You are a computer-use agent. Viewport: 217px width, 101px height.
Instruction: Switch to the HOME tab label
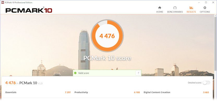pyautogui.click(x=160, y=12)
